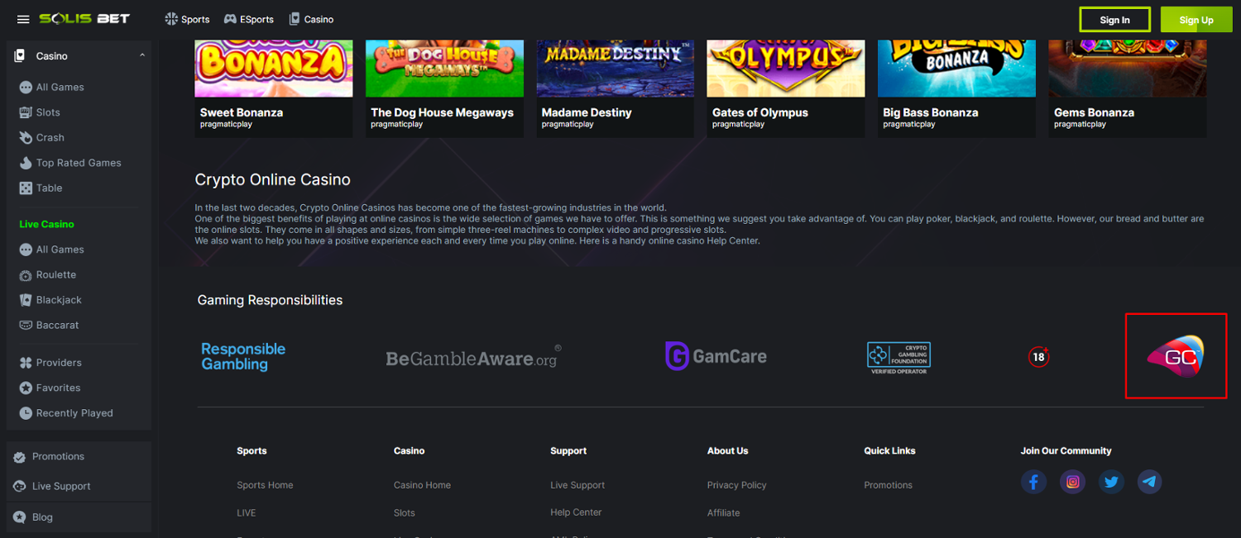
Task: Open the Sports tab in header
Action: tap(187, 19)
